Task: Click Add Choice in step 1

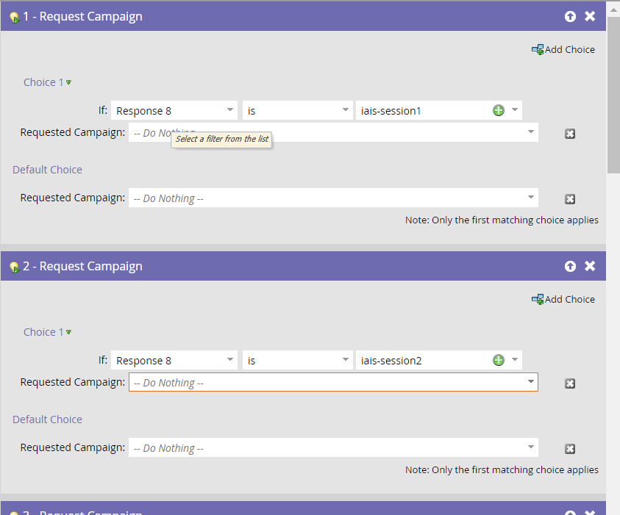Action: coord(563,49)
